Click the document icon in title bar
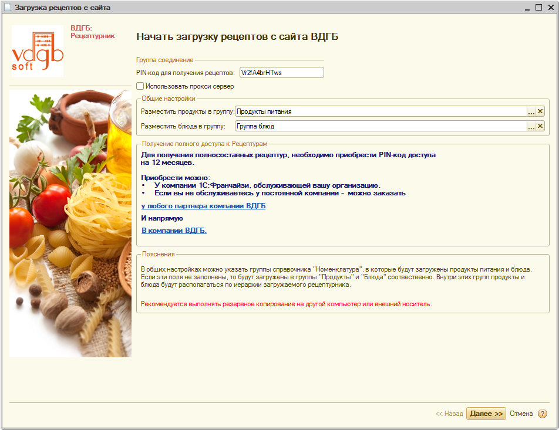The width and height of the screenshot is (559, 430). pyautogui.click(x=8, y=8)
